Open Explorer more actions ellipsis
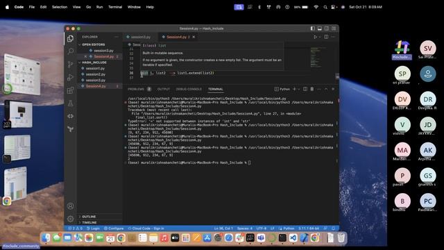Image resolution: width=444 pixels, height=250 pixels. coord(117,37)
